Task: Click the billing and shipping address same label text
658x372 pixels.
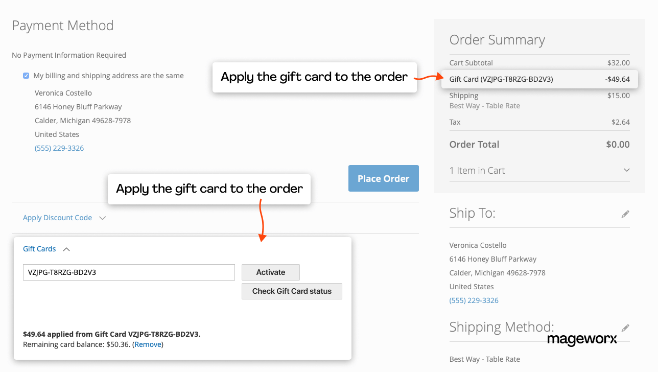Action: [x=108, y=76]
